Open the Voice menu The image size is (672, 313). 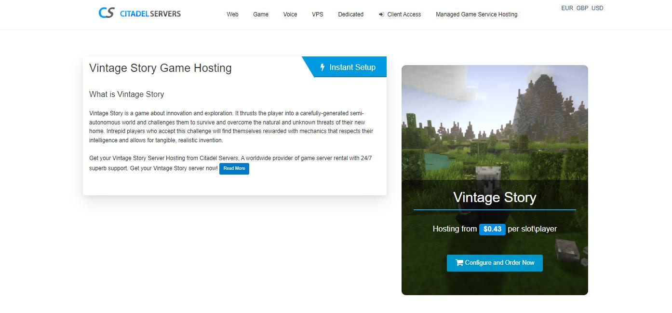point(290,14)
